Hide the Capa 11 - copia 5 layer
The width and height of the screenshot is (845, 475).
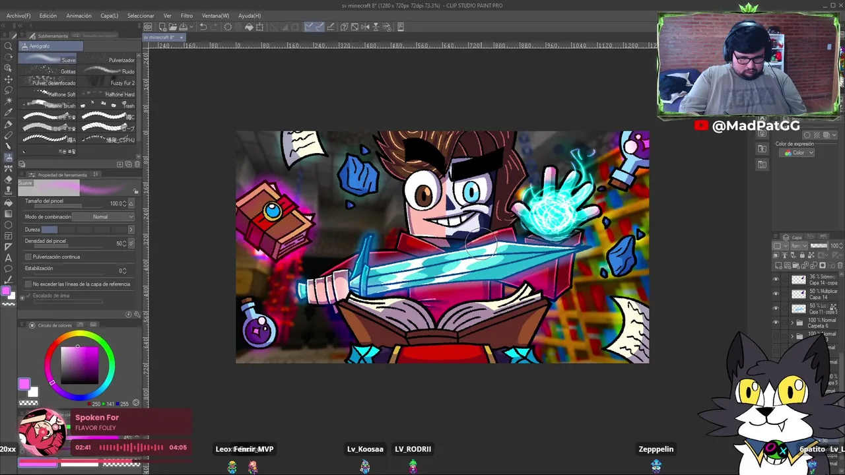tap(776, 308)
